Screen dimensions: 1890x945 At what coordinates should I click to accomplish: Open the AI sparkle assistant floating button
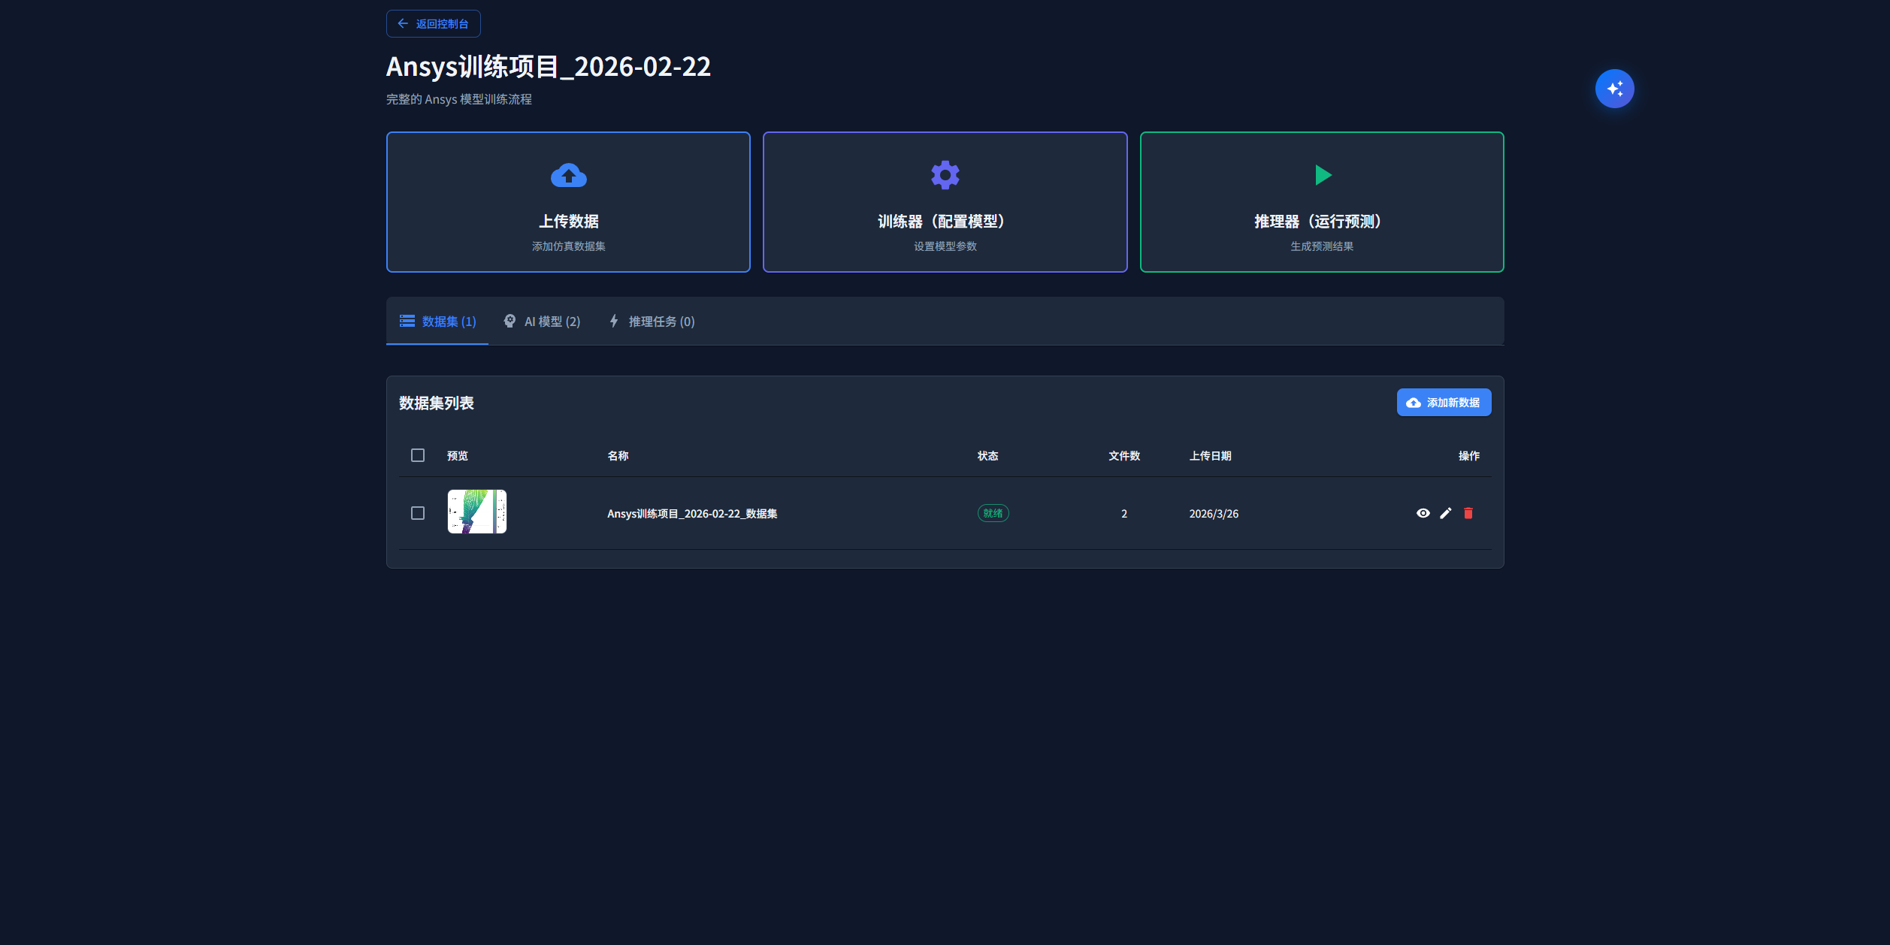coord(1614,89)
